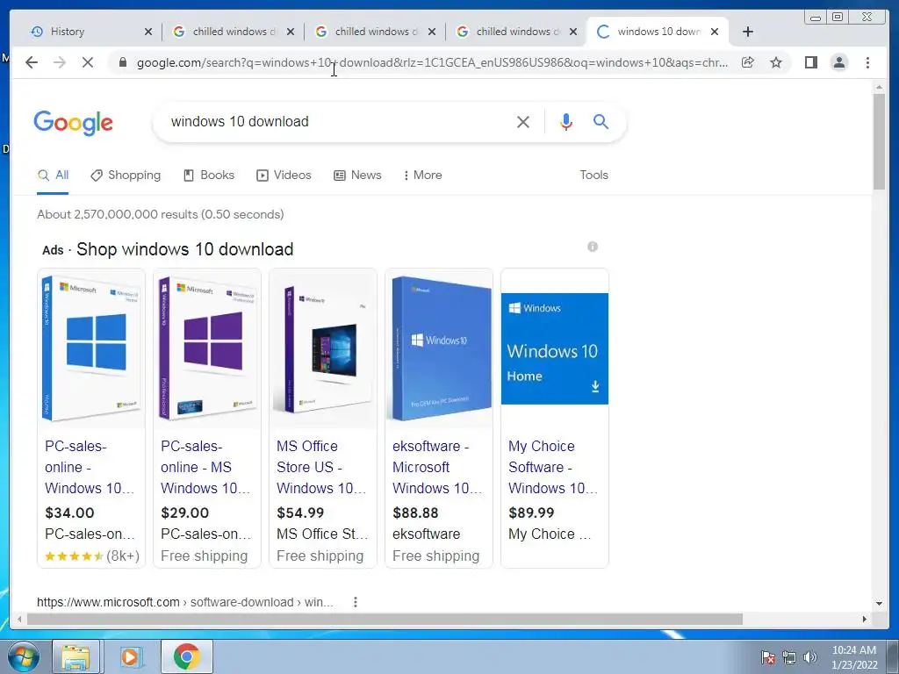Open PC-sales-online MS Windows $29.00 link
The image size is (899, 674).
coord(205,467)
